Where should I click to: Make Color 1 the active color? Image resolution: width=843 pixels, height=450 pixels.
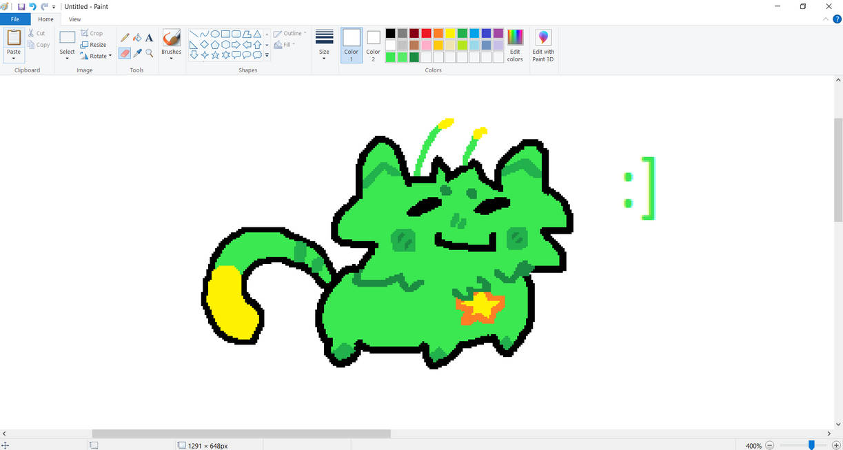click(352, 45)
